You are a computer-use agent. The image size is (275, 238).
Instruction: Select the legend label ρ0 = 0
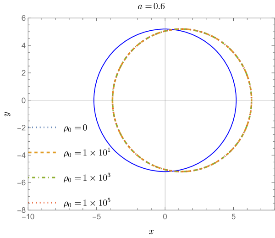click(75, 128)
